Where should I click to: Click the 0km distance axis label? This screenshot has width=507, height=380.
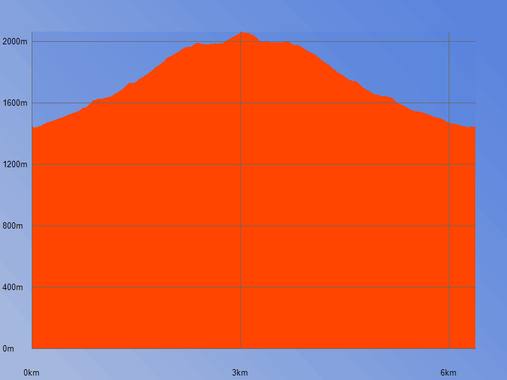pyautogui.click(x=31, y=373)
